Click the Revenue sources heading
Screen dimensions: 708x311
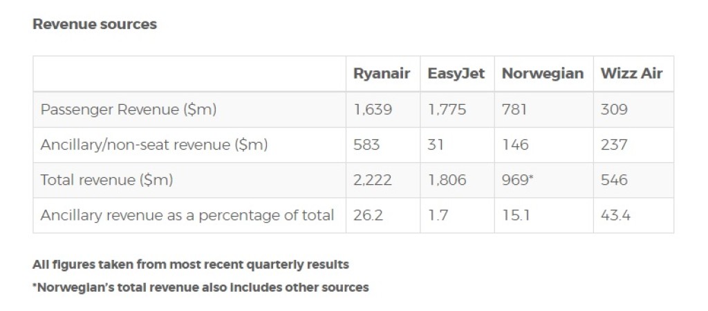tap(95, 24)
